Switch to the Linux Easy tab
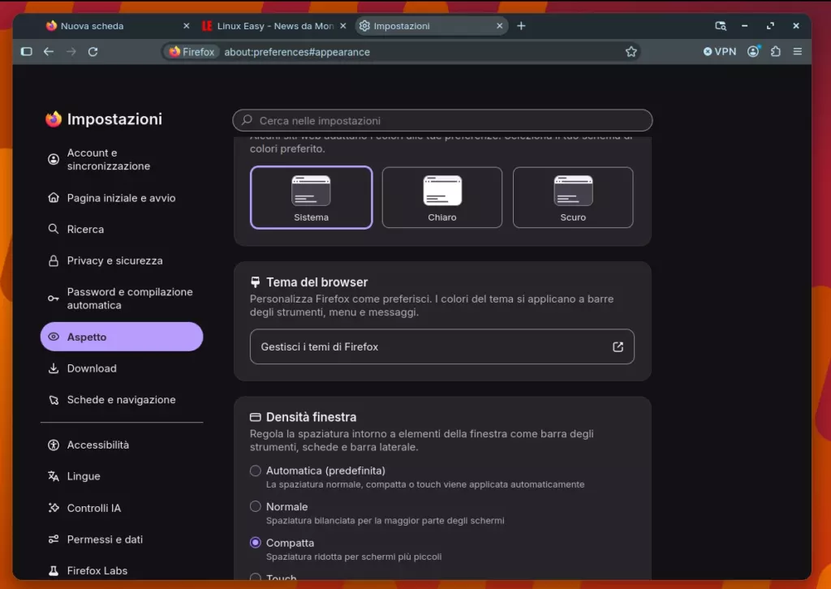Image resolution: width=831 pixels, height=589 pixels. (x=273, y=25)
